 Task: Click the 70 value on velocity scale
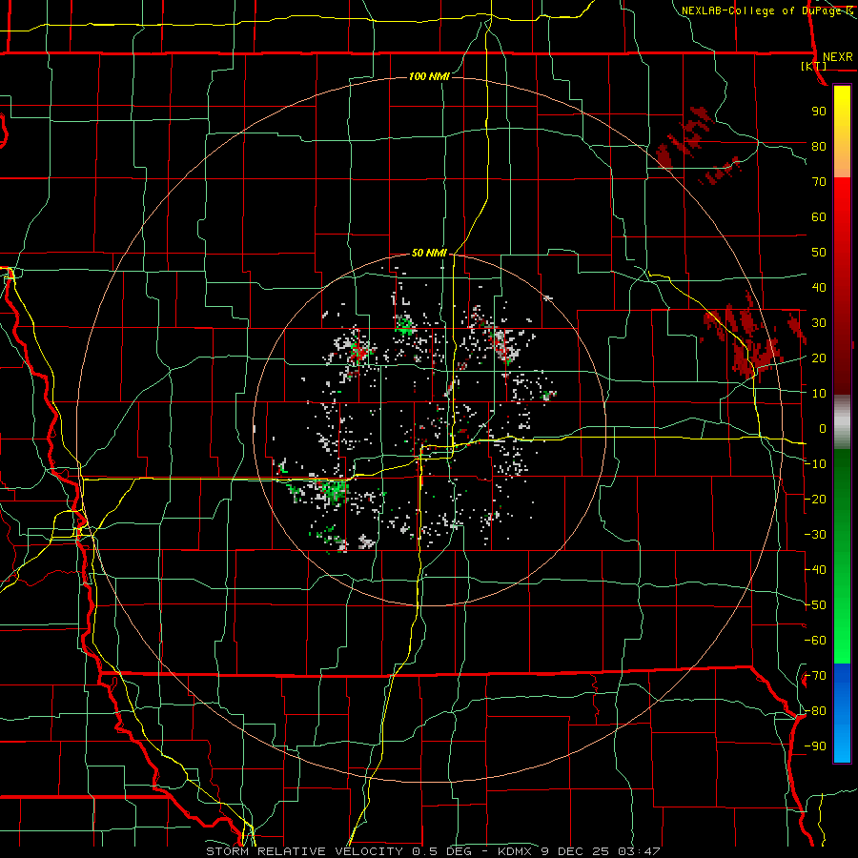(x=819, y=182)
